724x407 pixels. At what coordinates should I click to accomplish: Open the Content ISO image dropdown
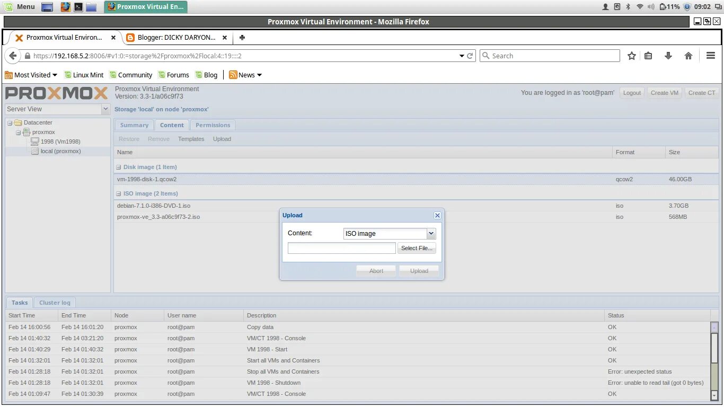point(431,233)
